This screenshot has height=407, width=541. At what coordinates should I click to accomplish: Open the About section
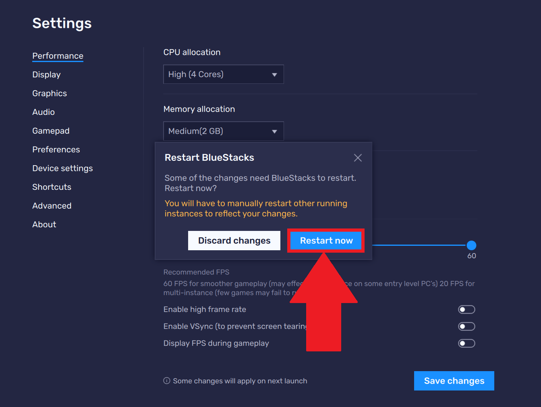[x=44, y=224]
